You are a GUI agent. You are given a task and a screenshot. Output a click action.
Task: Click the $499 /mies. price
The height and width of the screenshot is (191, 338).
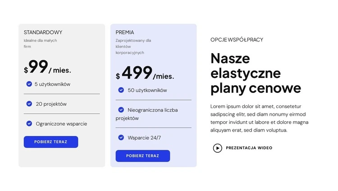145,74
